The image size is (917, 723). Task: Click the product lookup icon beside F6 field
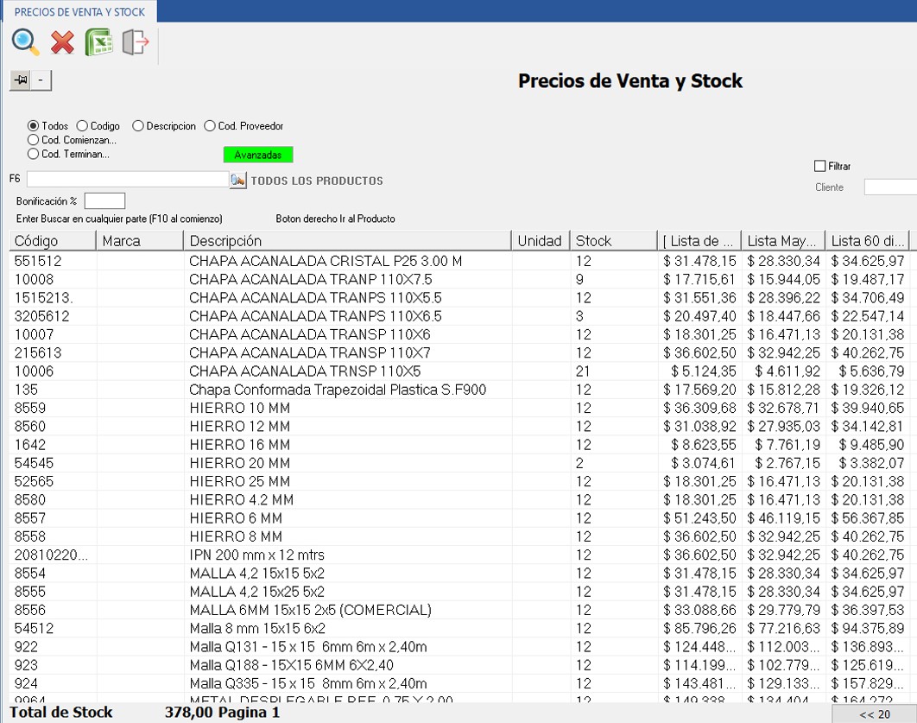point(238,180)
